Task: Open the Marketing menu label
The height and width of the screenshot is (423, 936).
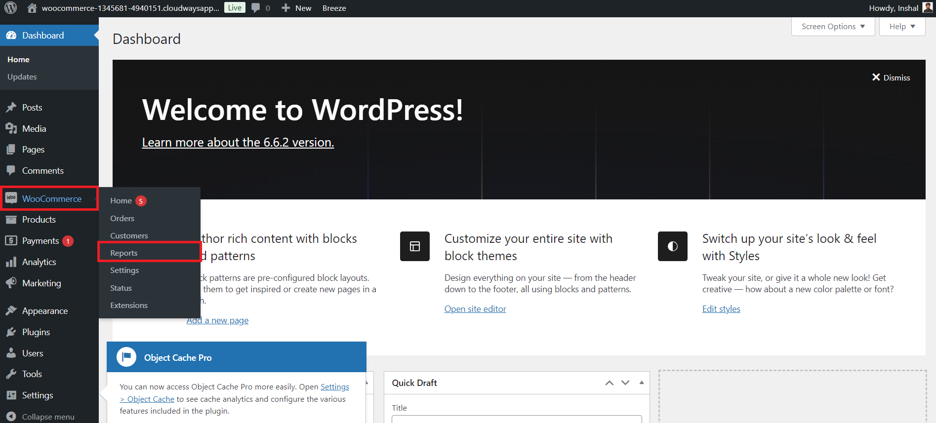Action: (x=41, y=283)
